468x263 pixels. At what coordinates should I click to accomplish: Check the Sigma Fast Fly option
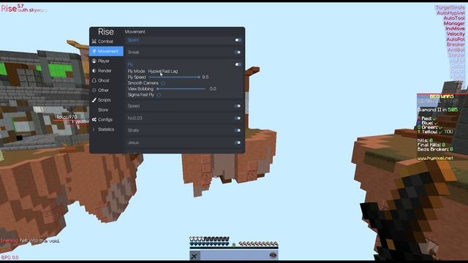click(x=159, y=95)
